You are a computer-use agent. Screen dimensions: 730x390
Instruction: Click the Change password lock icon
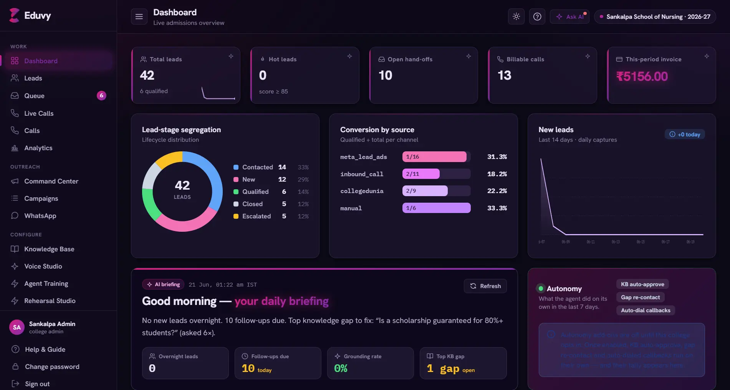pos(15,367)
